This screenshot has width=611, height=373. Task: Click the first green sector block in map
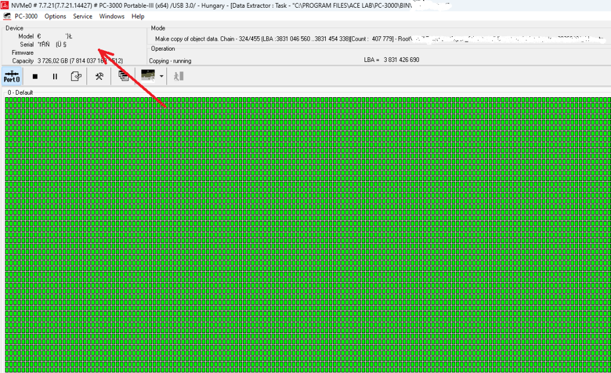pos(7,100)
